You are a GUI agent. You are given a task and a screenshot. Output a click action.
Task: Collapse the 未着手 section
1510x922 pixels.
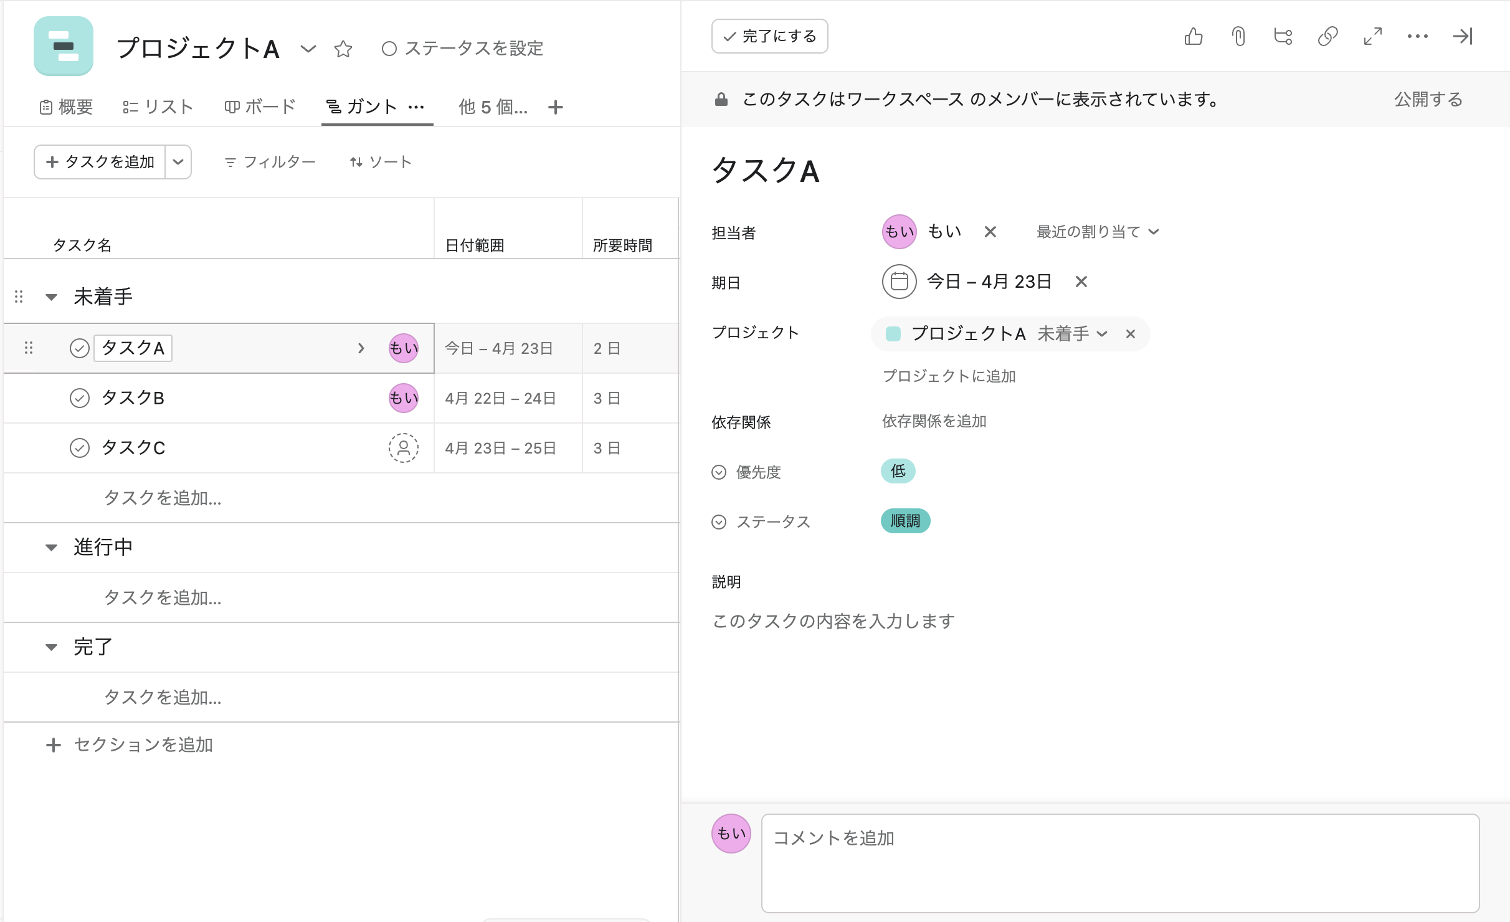52,297
